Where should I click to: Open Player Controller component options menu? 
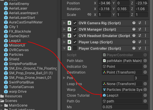pos(145,48)
